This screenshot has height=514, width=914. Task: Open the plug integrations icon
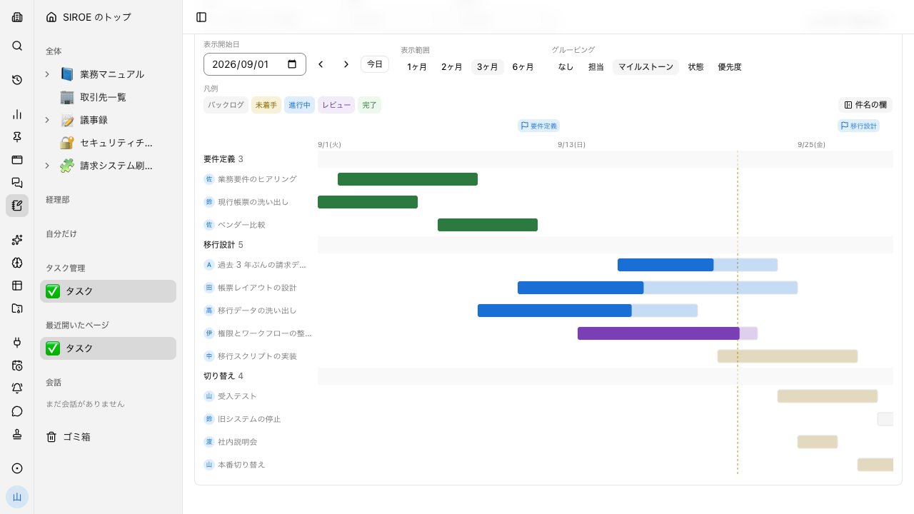pyautogui.click(x=17, y=343)
